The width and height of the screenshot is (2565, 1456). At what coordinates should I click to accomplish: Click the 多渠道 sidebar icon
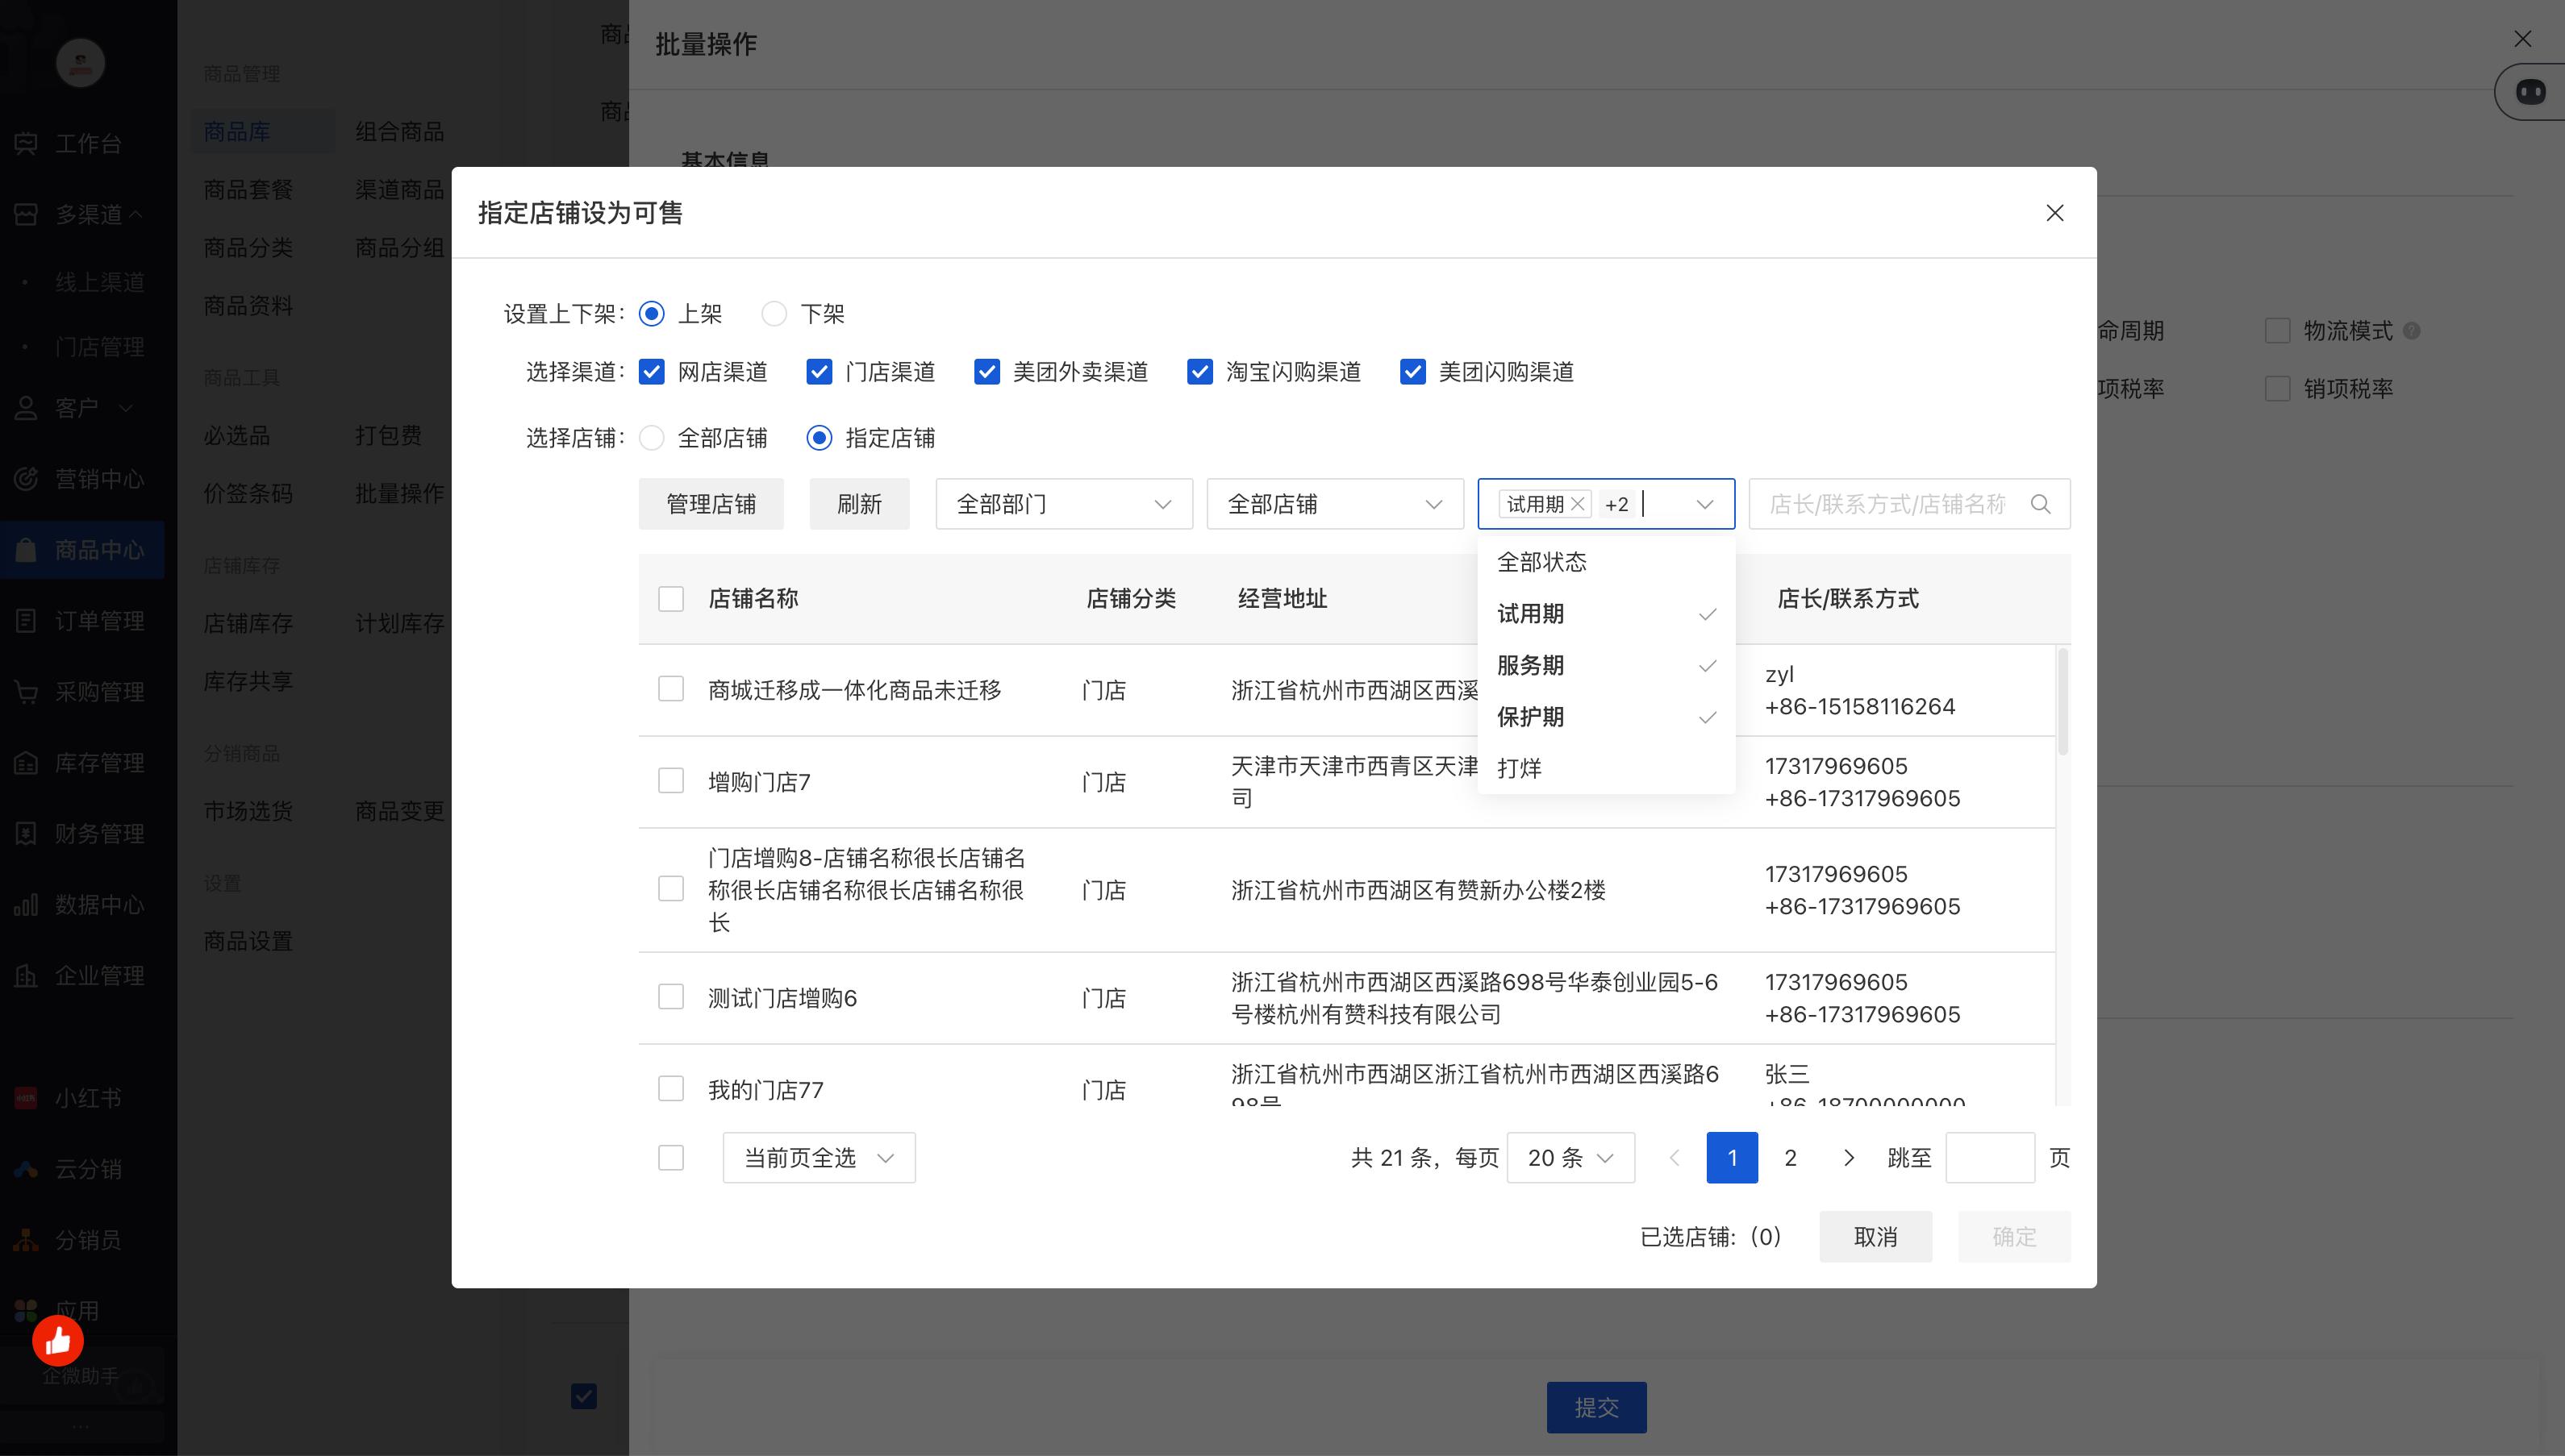pos(26,214)
